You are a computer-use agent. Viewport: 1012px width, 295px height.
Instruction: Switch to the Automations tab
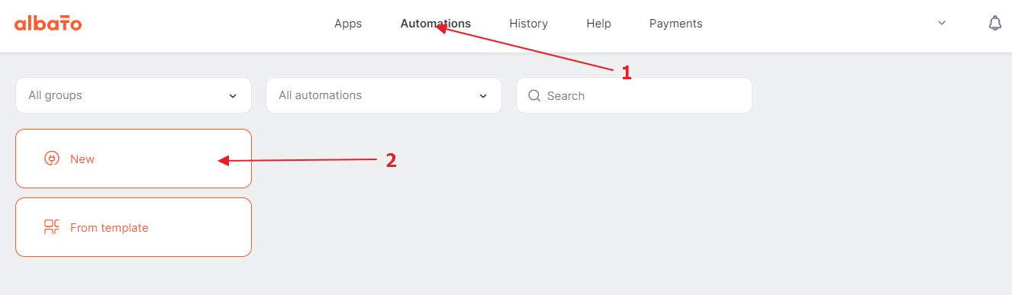(x=436, y=24)
